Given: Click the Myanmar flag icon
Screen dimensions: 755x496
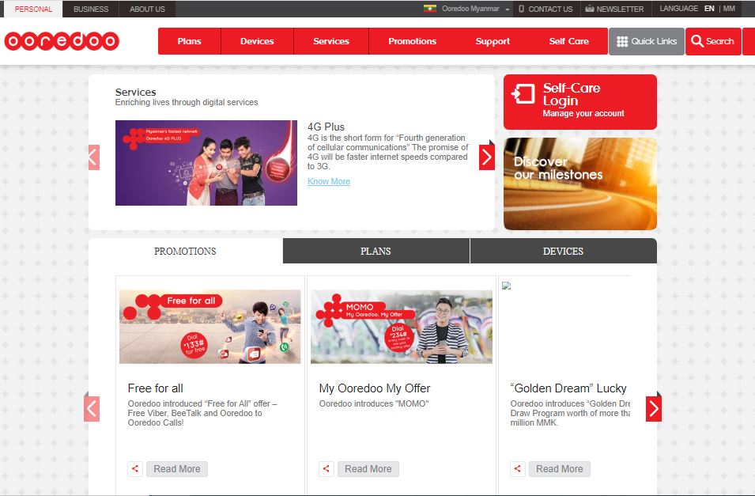Looking at the screenshot, I should click(x=430, y=8).
